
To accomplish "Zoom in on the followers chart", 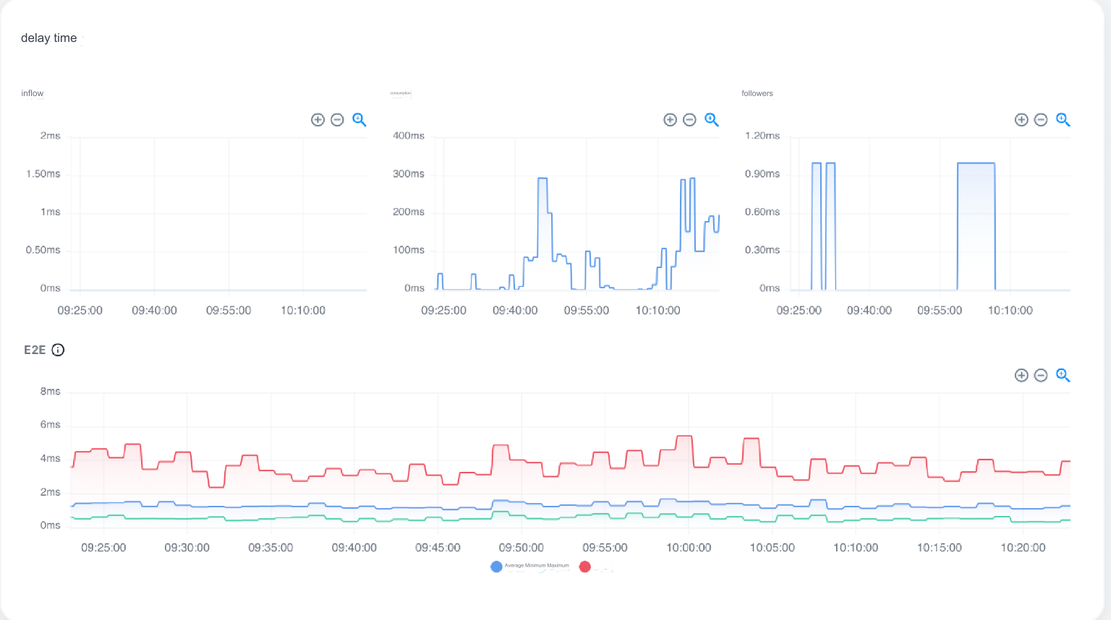I will [x=1022, y=119].
